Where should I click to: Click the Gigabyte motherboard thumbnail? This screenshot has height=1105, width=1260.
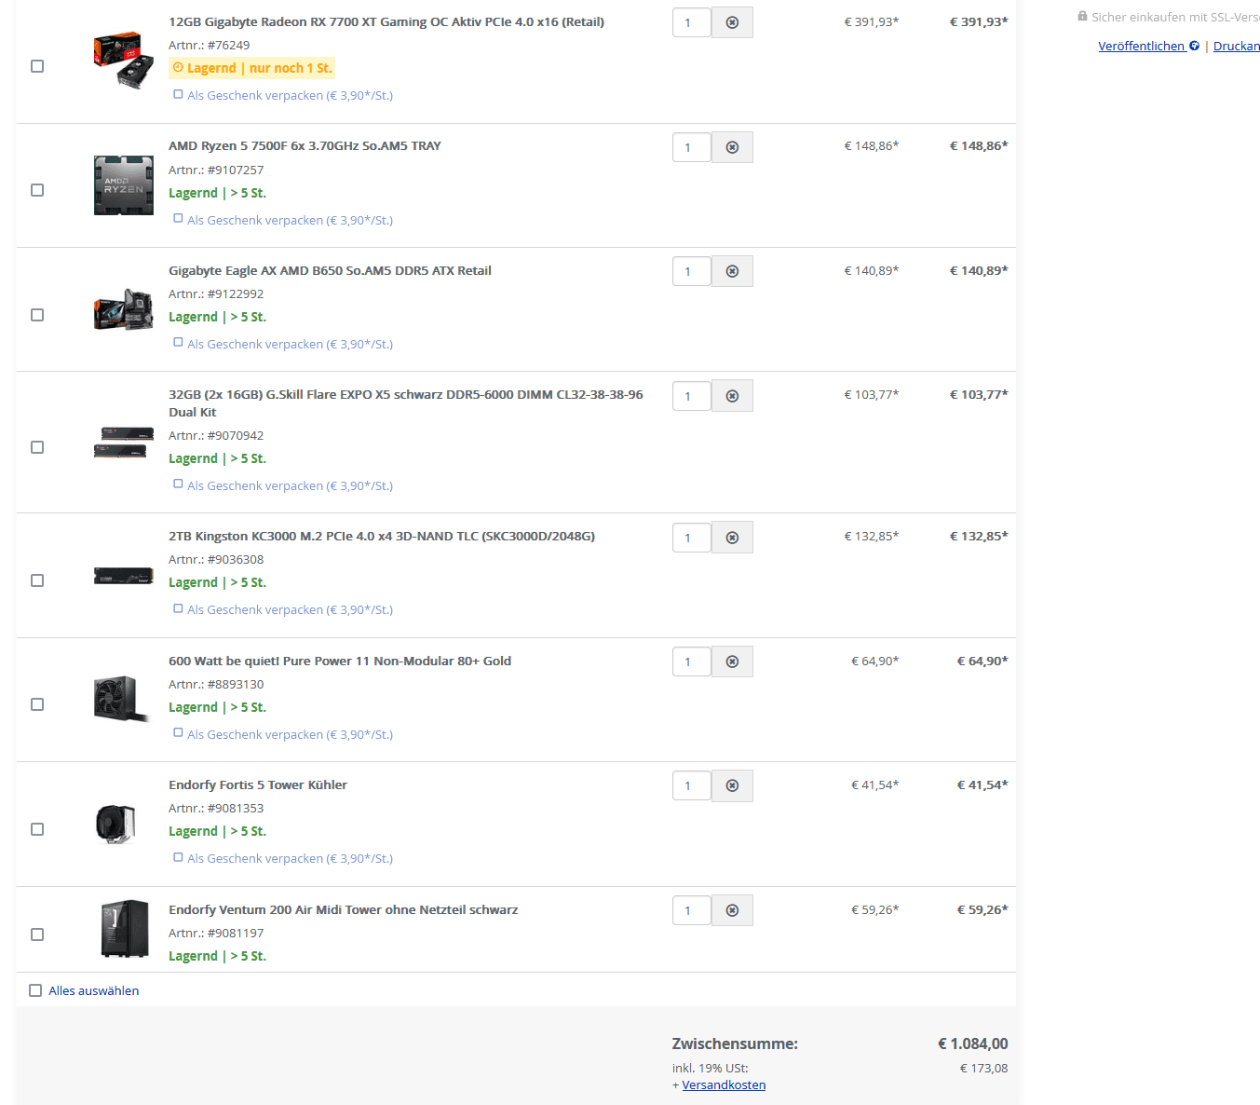(123, 309)
